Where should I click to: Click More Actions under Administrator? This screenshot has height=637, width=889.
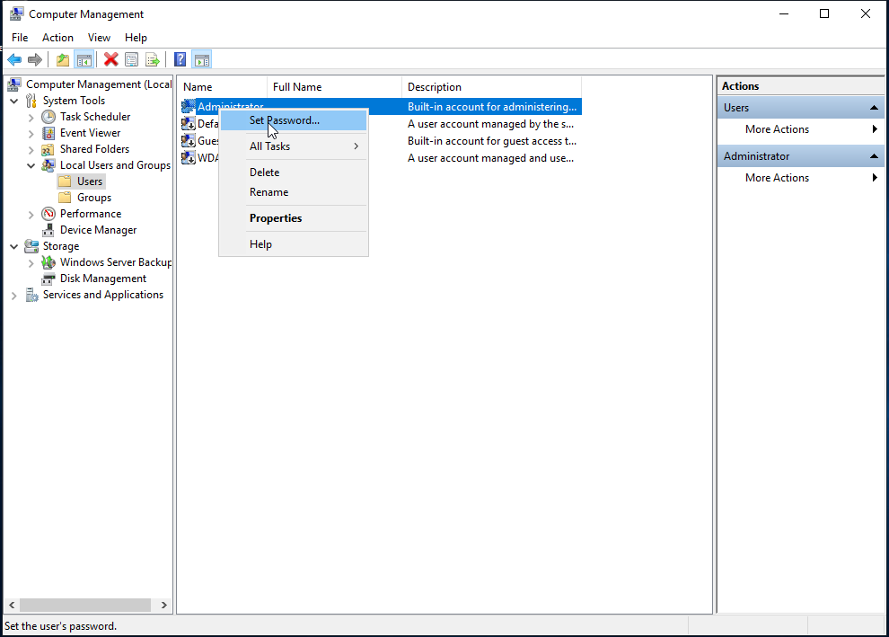(776, 177)
